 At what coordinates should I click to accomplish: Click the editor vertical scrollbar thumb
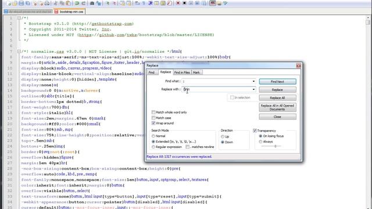tap(368, 22)
